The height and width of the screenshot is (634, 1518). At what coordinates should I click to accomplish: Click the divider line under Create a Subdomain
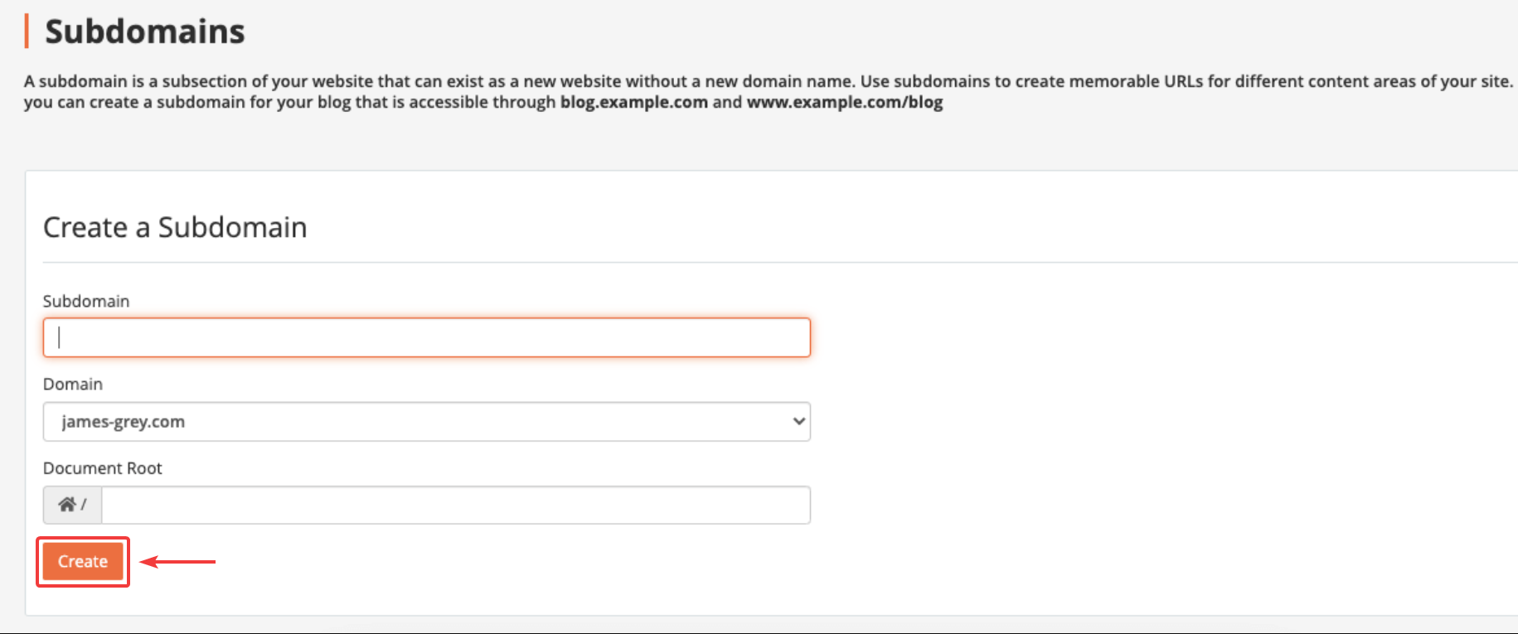(779, 263)
